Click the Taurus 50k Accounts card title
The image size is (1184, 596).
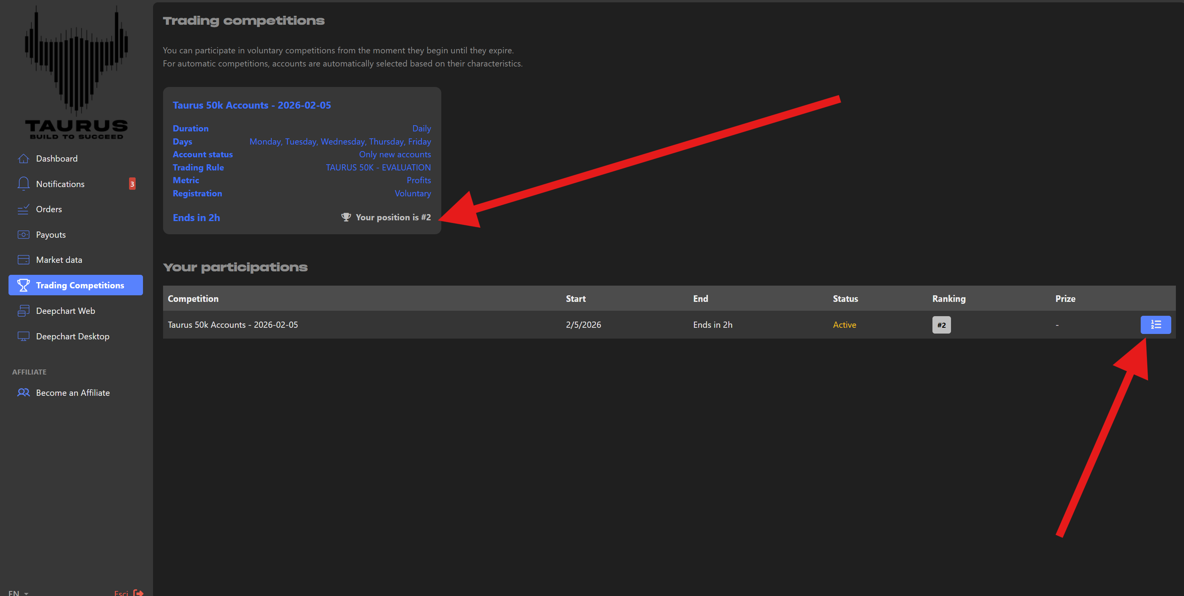pyautogui.click(x=252, y=105)
